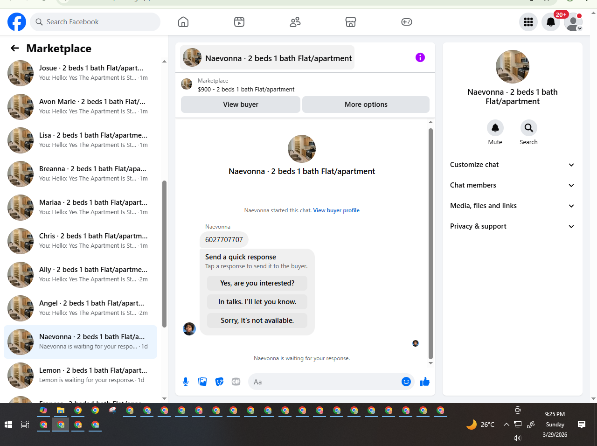Screen dimensions: 597x446
Task: Open the Lisa conversation
Action: (x=80, y=140)
